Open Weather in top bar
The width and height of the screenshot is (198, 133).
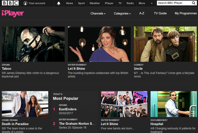coord(95,3)
